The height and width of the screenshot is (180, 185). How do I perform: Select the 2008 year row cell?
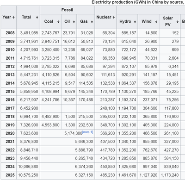pos(9,33)
